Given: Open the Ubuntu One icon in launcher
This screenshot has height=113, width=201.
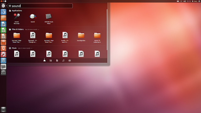Looking at the screenshot, I should (3, 48).
